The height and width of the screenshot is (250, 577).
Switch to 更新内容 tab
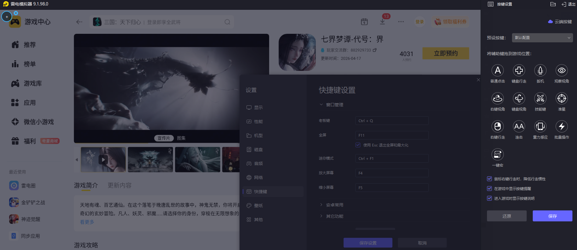pyautogui.click(x=119, y=185)
